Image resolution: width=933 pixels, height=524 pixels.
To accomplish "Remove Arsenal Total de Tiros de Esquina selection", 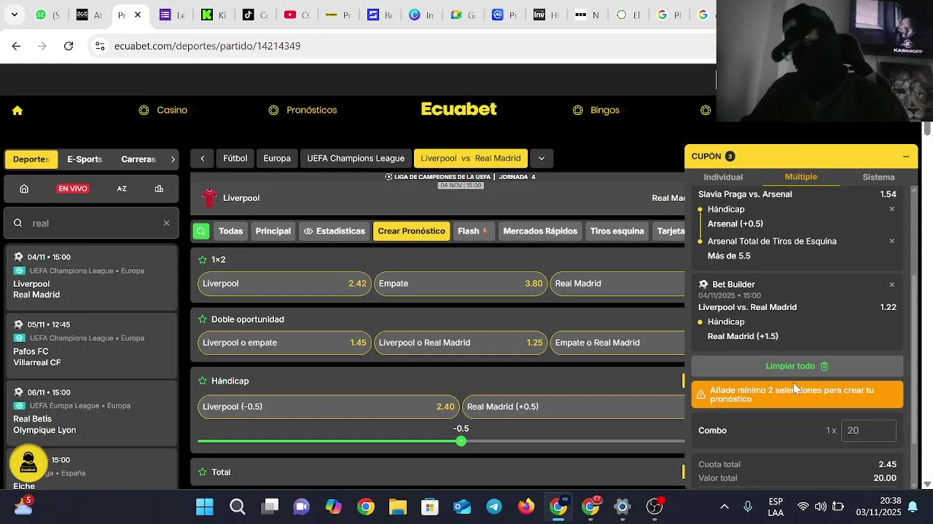I will 891,242.
